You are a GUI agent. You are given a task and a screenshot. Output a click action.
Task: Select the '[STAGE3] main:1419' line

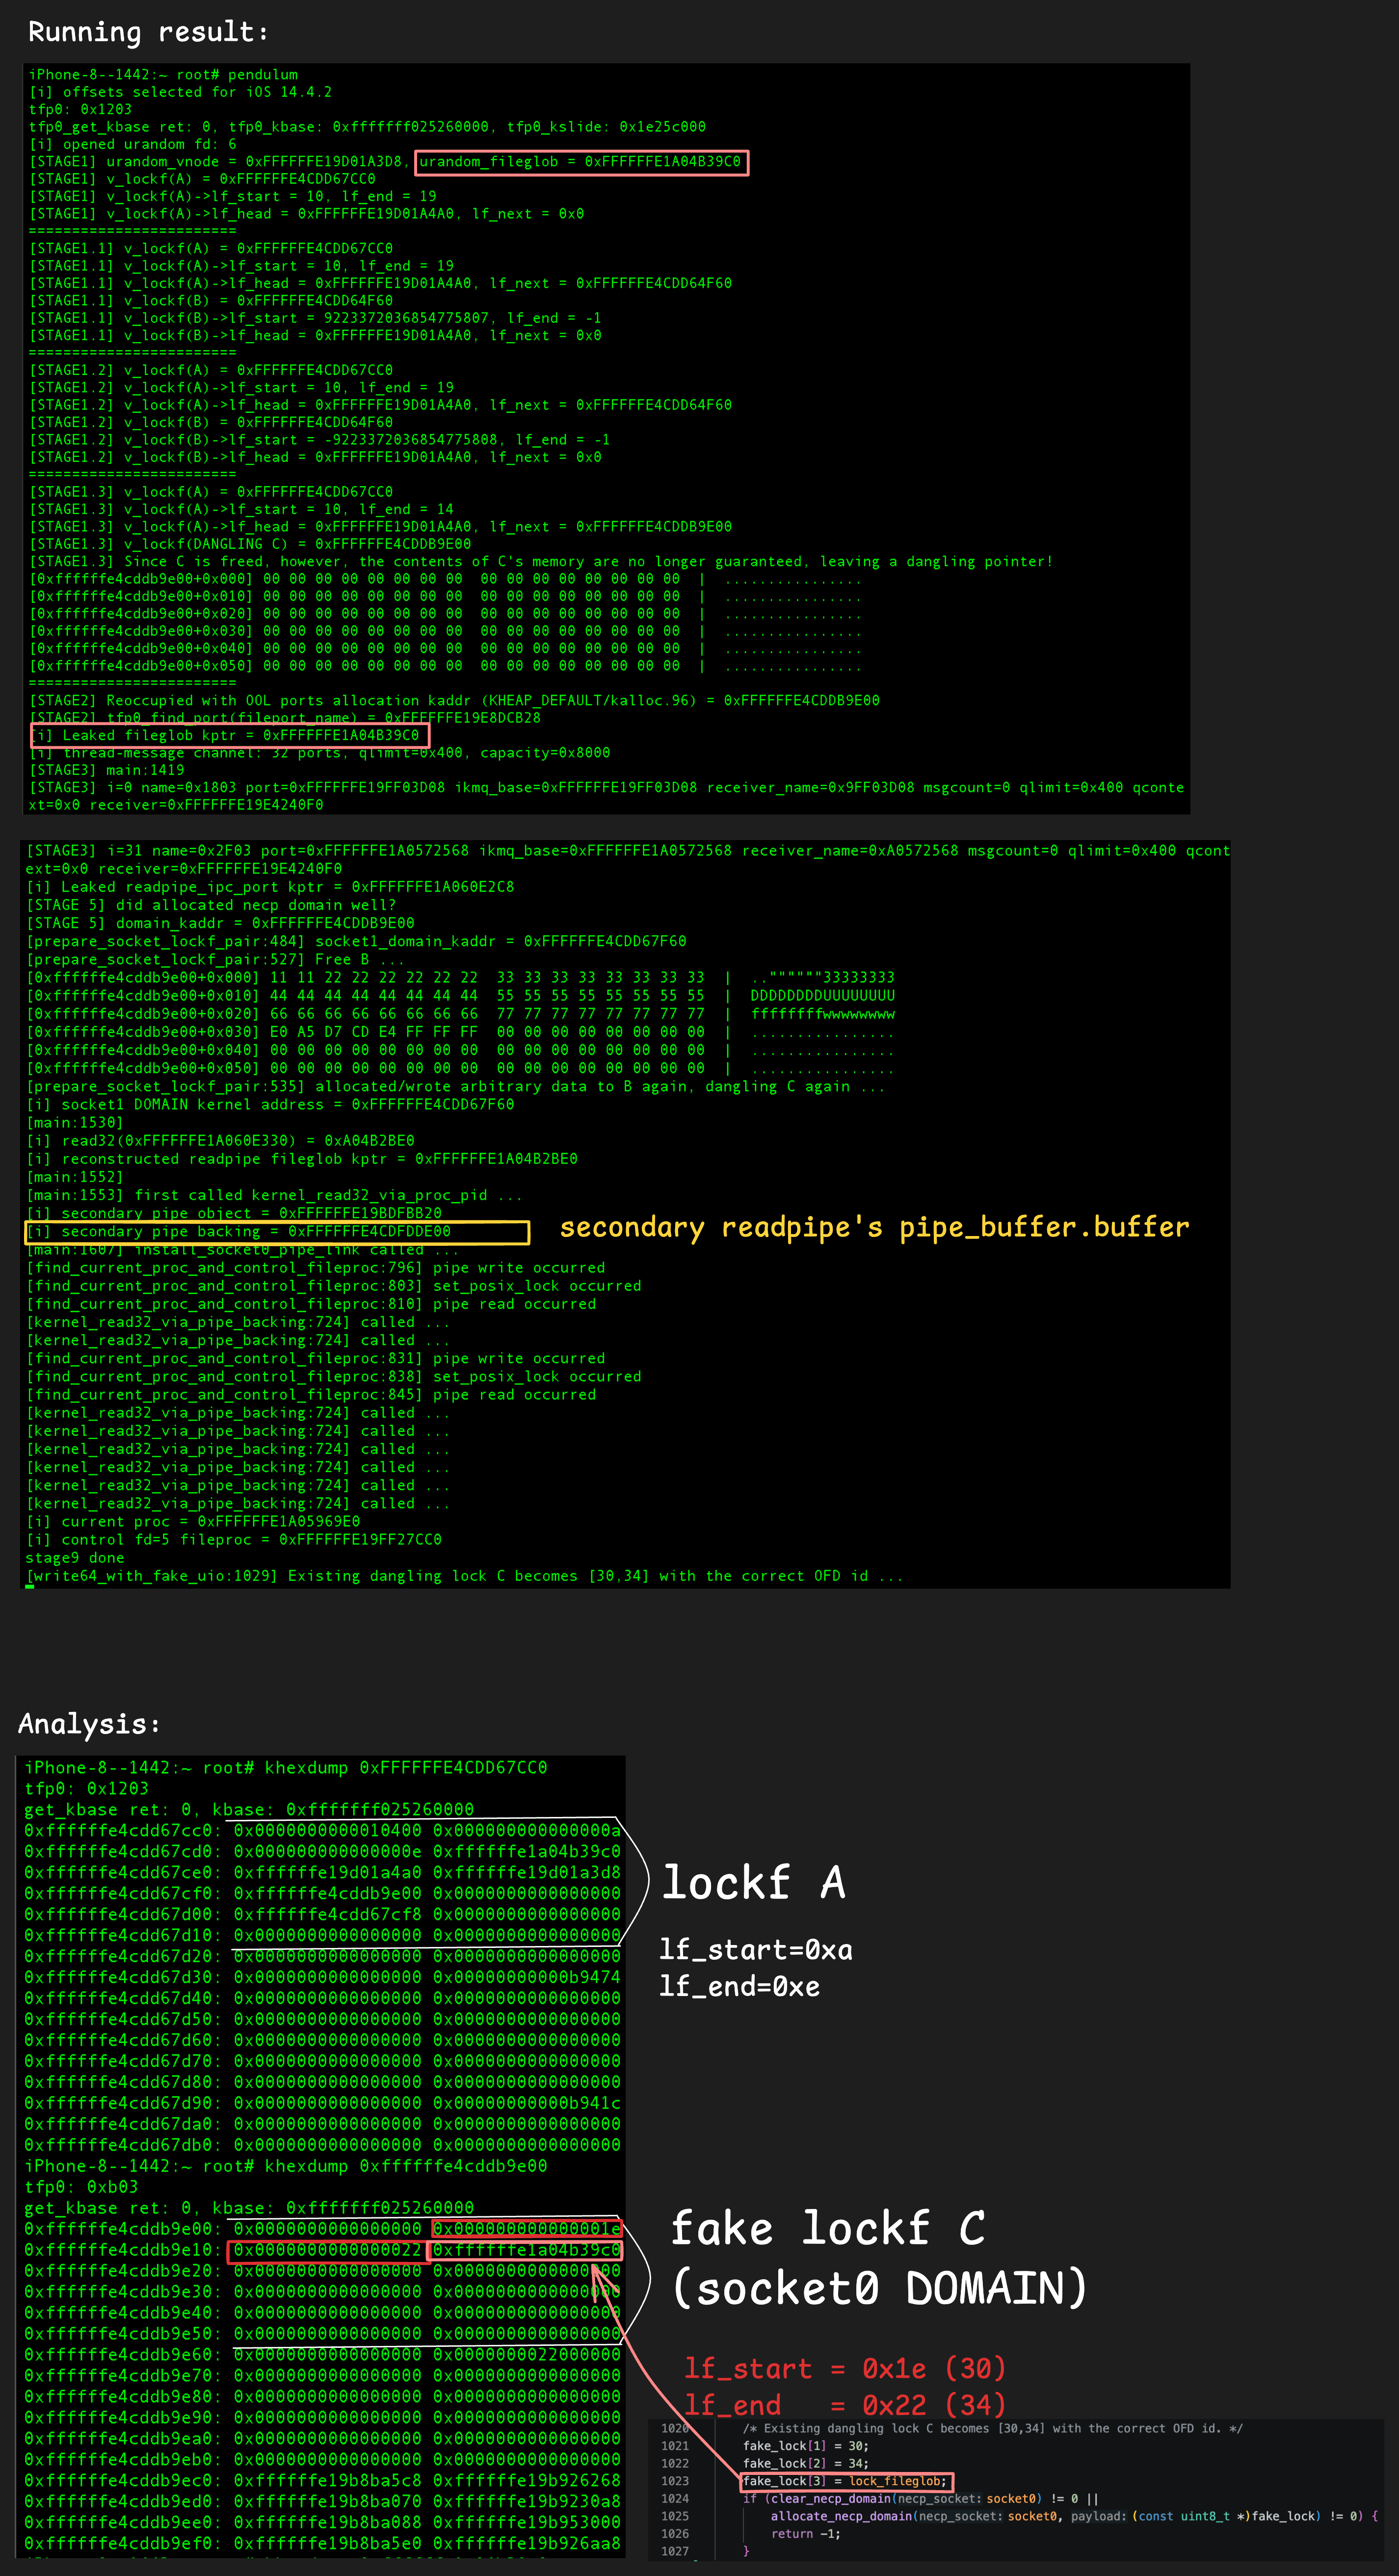tap(107, 770)
